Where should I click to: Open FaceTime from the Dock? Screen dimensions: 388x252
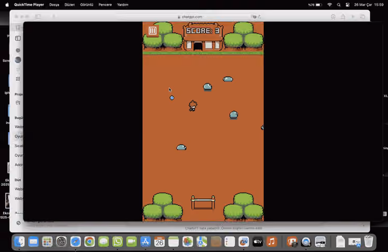[x=131, y=242]
